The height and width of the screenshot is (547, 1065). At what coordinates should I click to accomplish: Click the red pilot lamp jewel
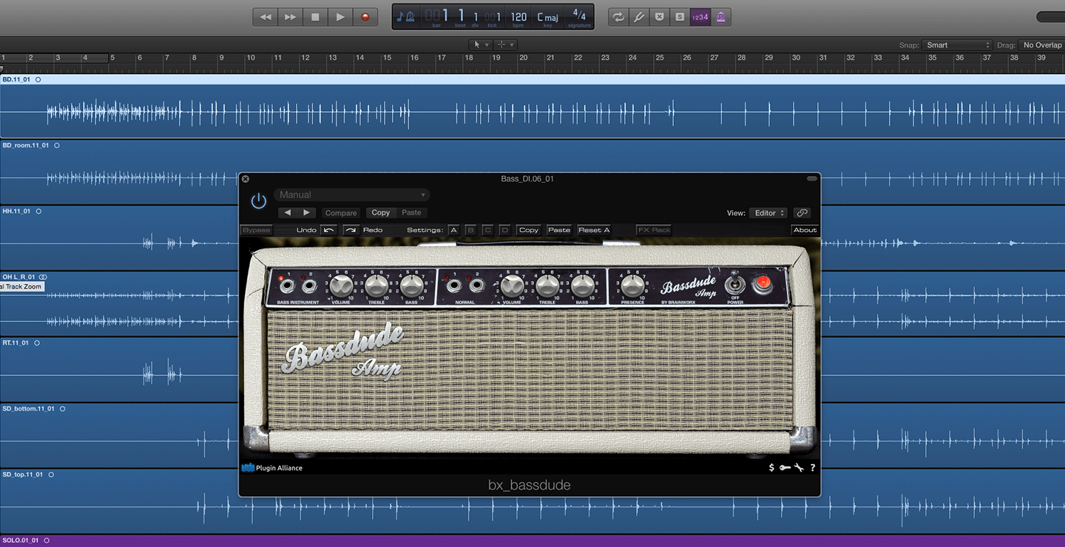[x=763, y=283]
